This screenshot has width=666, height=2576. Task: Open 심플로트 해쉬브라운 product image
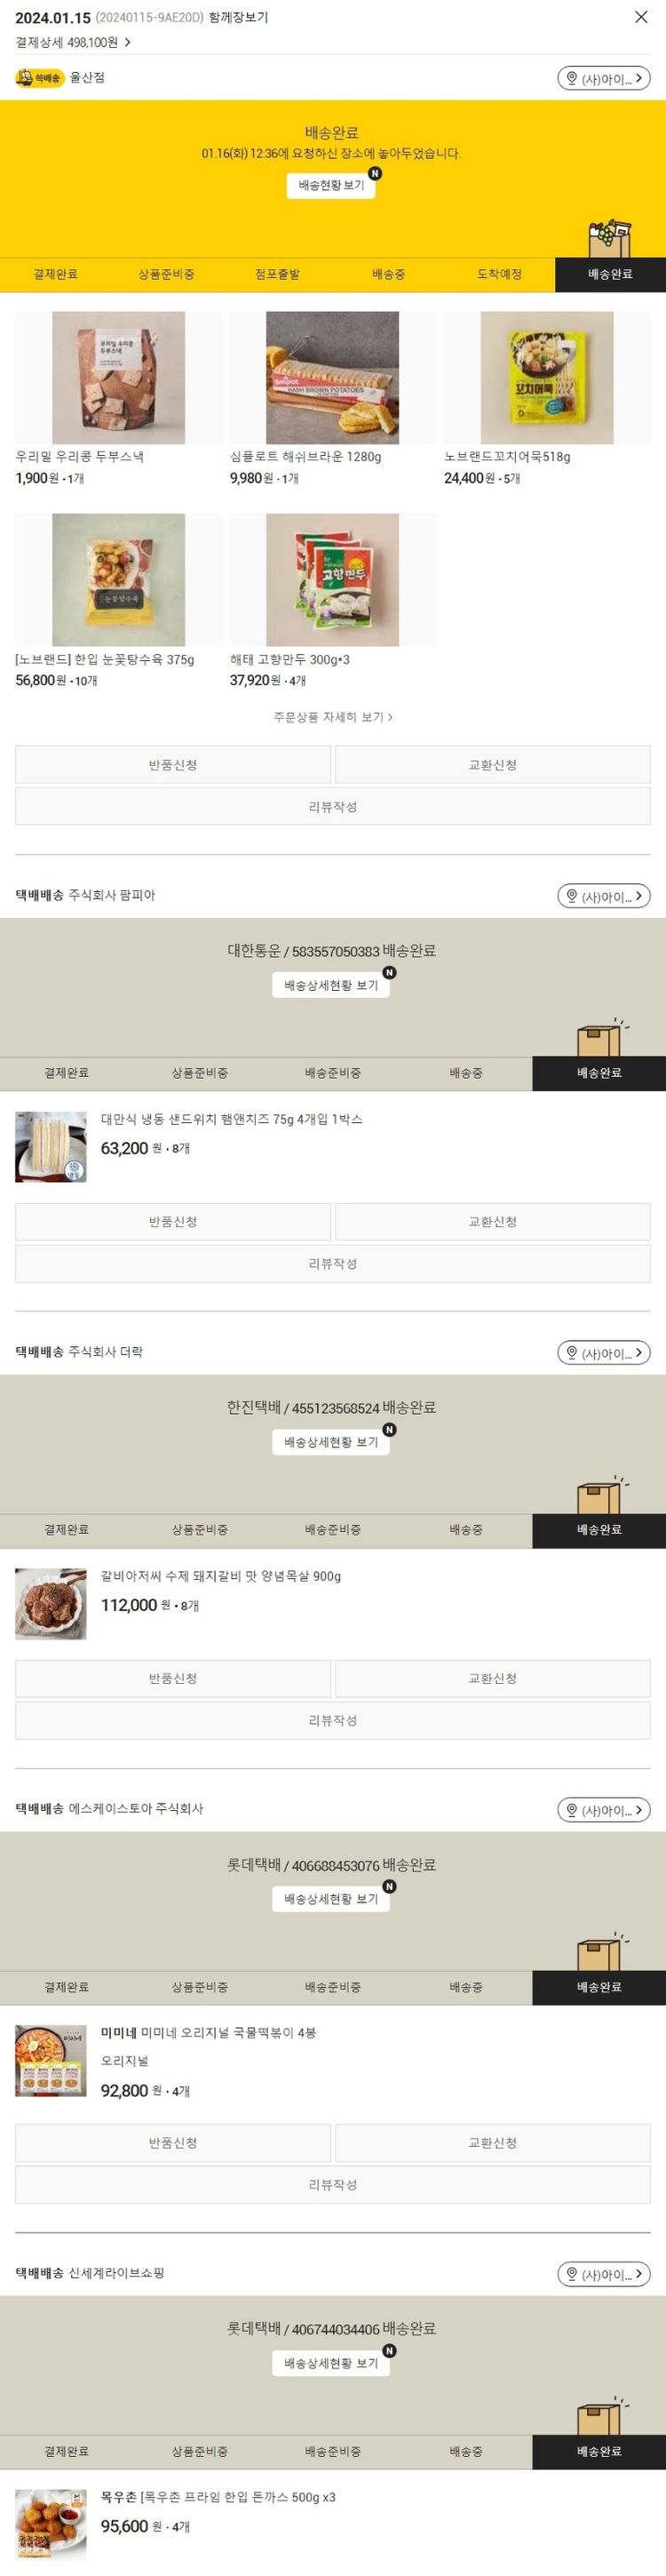332,377
